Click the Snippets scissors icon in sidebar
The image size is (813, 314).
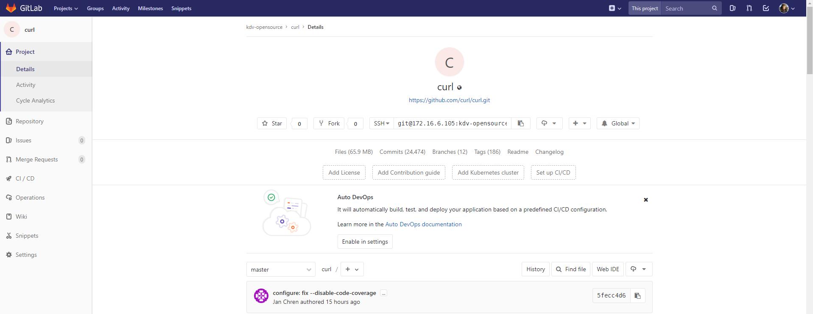(x=9, y=236)
